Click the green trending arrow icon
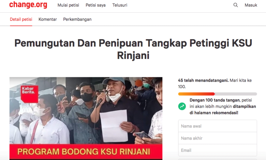The width and height of the screenshot is (266, 160). (x=182, y=107)
